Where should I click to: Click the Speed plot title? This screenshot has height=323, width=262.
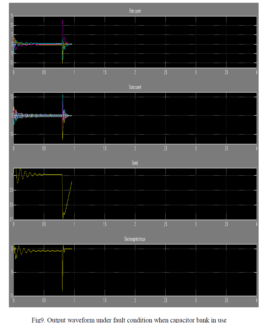tap(135, 163)
